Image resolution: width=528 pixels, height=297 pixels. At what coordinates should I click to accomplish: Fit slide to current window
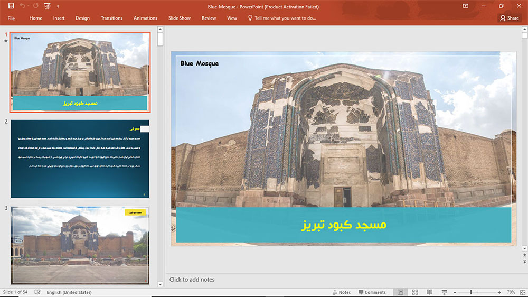pyautogui.click(x=523, y=292)
